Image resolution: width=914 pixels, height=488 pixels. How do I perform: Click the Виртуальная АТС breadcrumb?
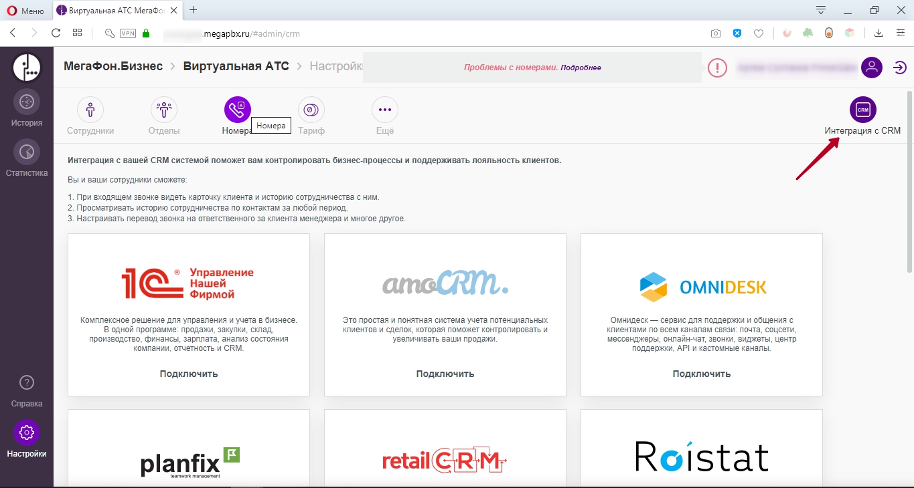[236, 66]
